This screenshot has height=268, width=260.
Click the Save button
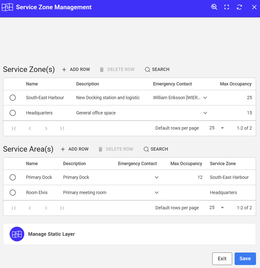point(245,259)
